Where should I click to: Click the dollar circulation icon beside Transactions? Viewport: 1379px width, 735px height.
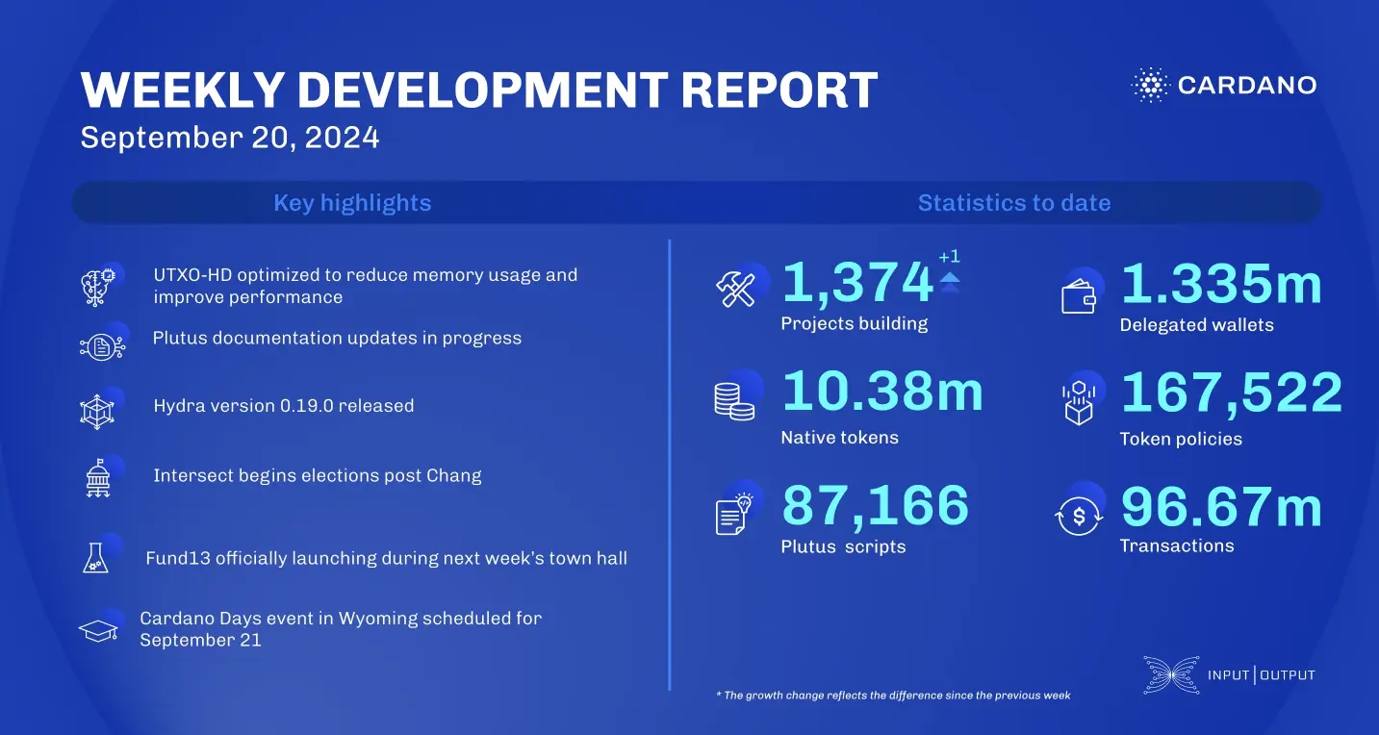click(1079, 517)
